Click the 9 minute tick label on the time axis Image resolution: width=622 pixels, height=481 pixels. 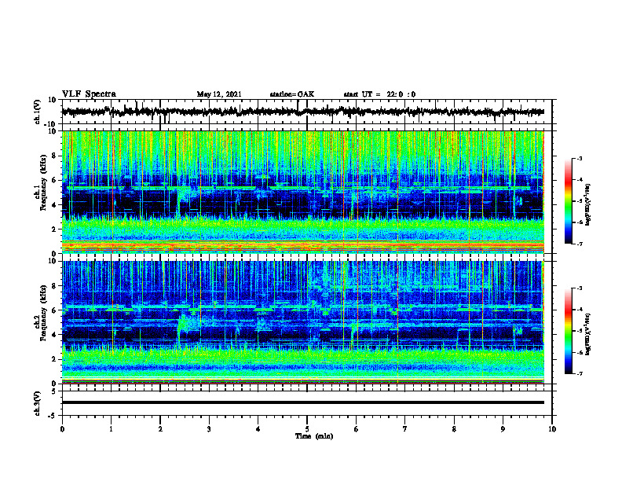503,429
